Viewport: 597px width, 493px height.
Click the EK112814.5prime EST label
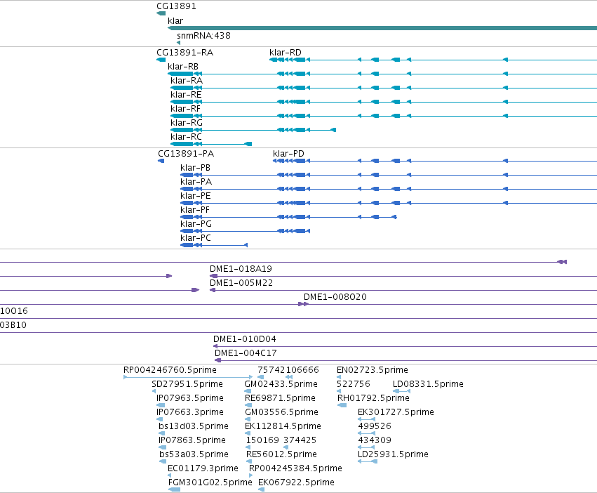(283, 427)
